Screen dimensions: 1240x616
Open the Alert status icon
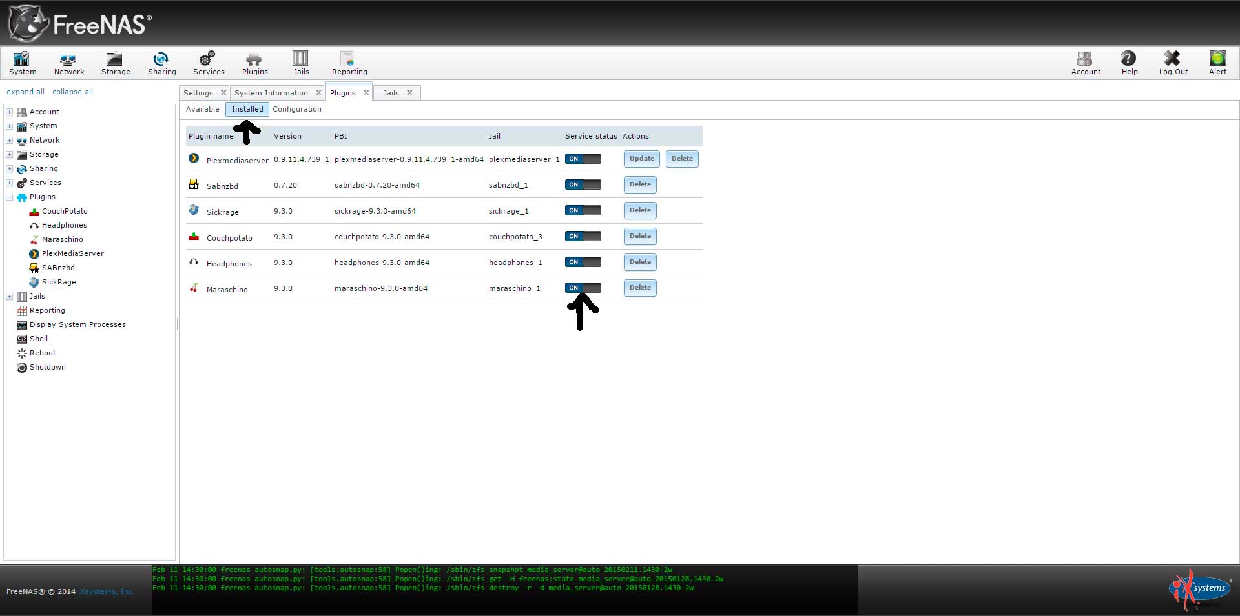pyautogui.click(x=1217, y=63)
